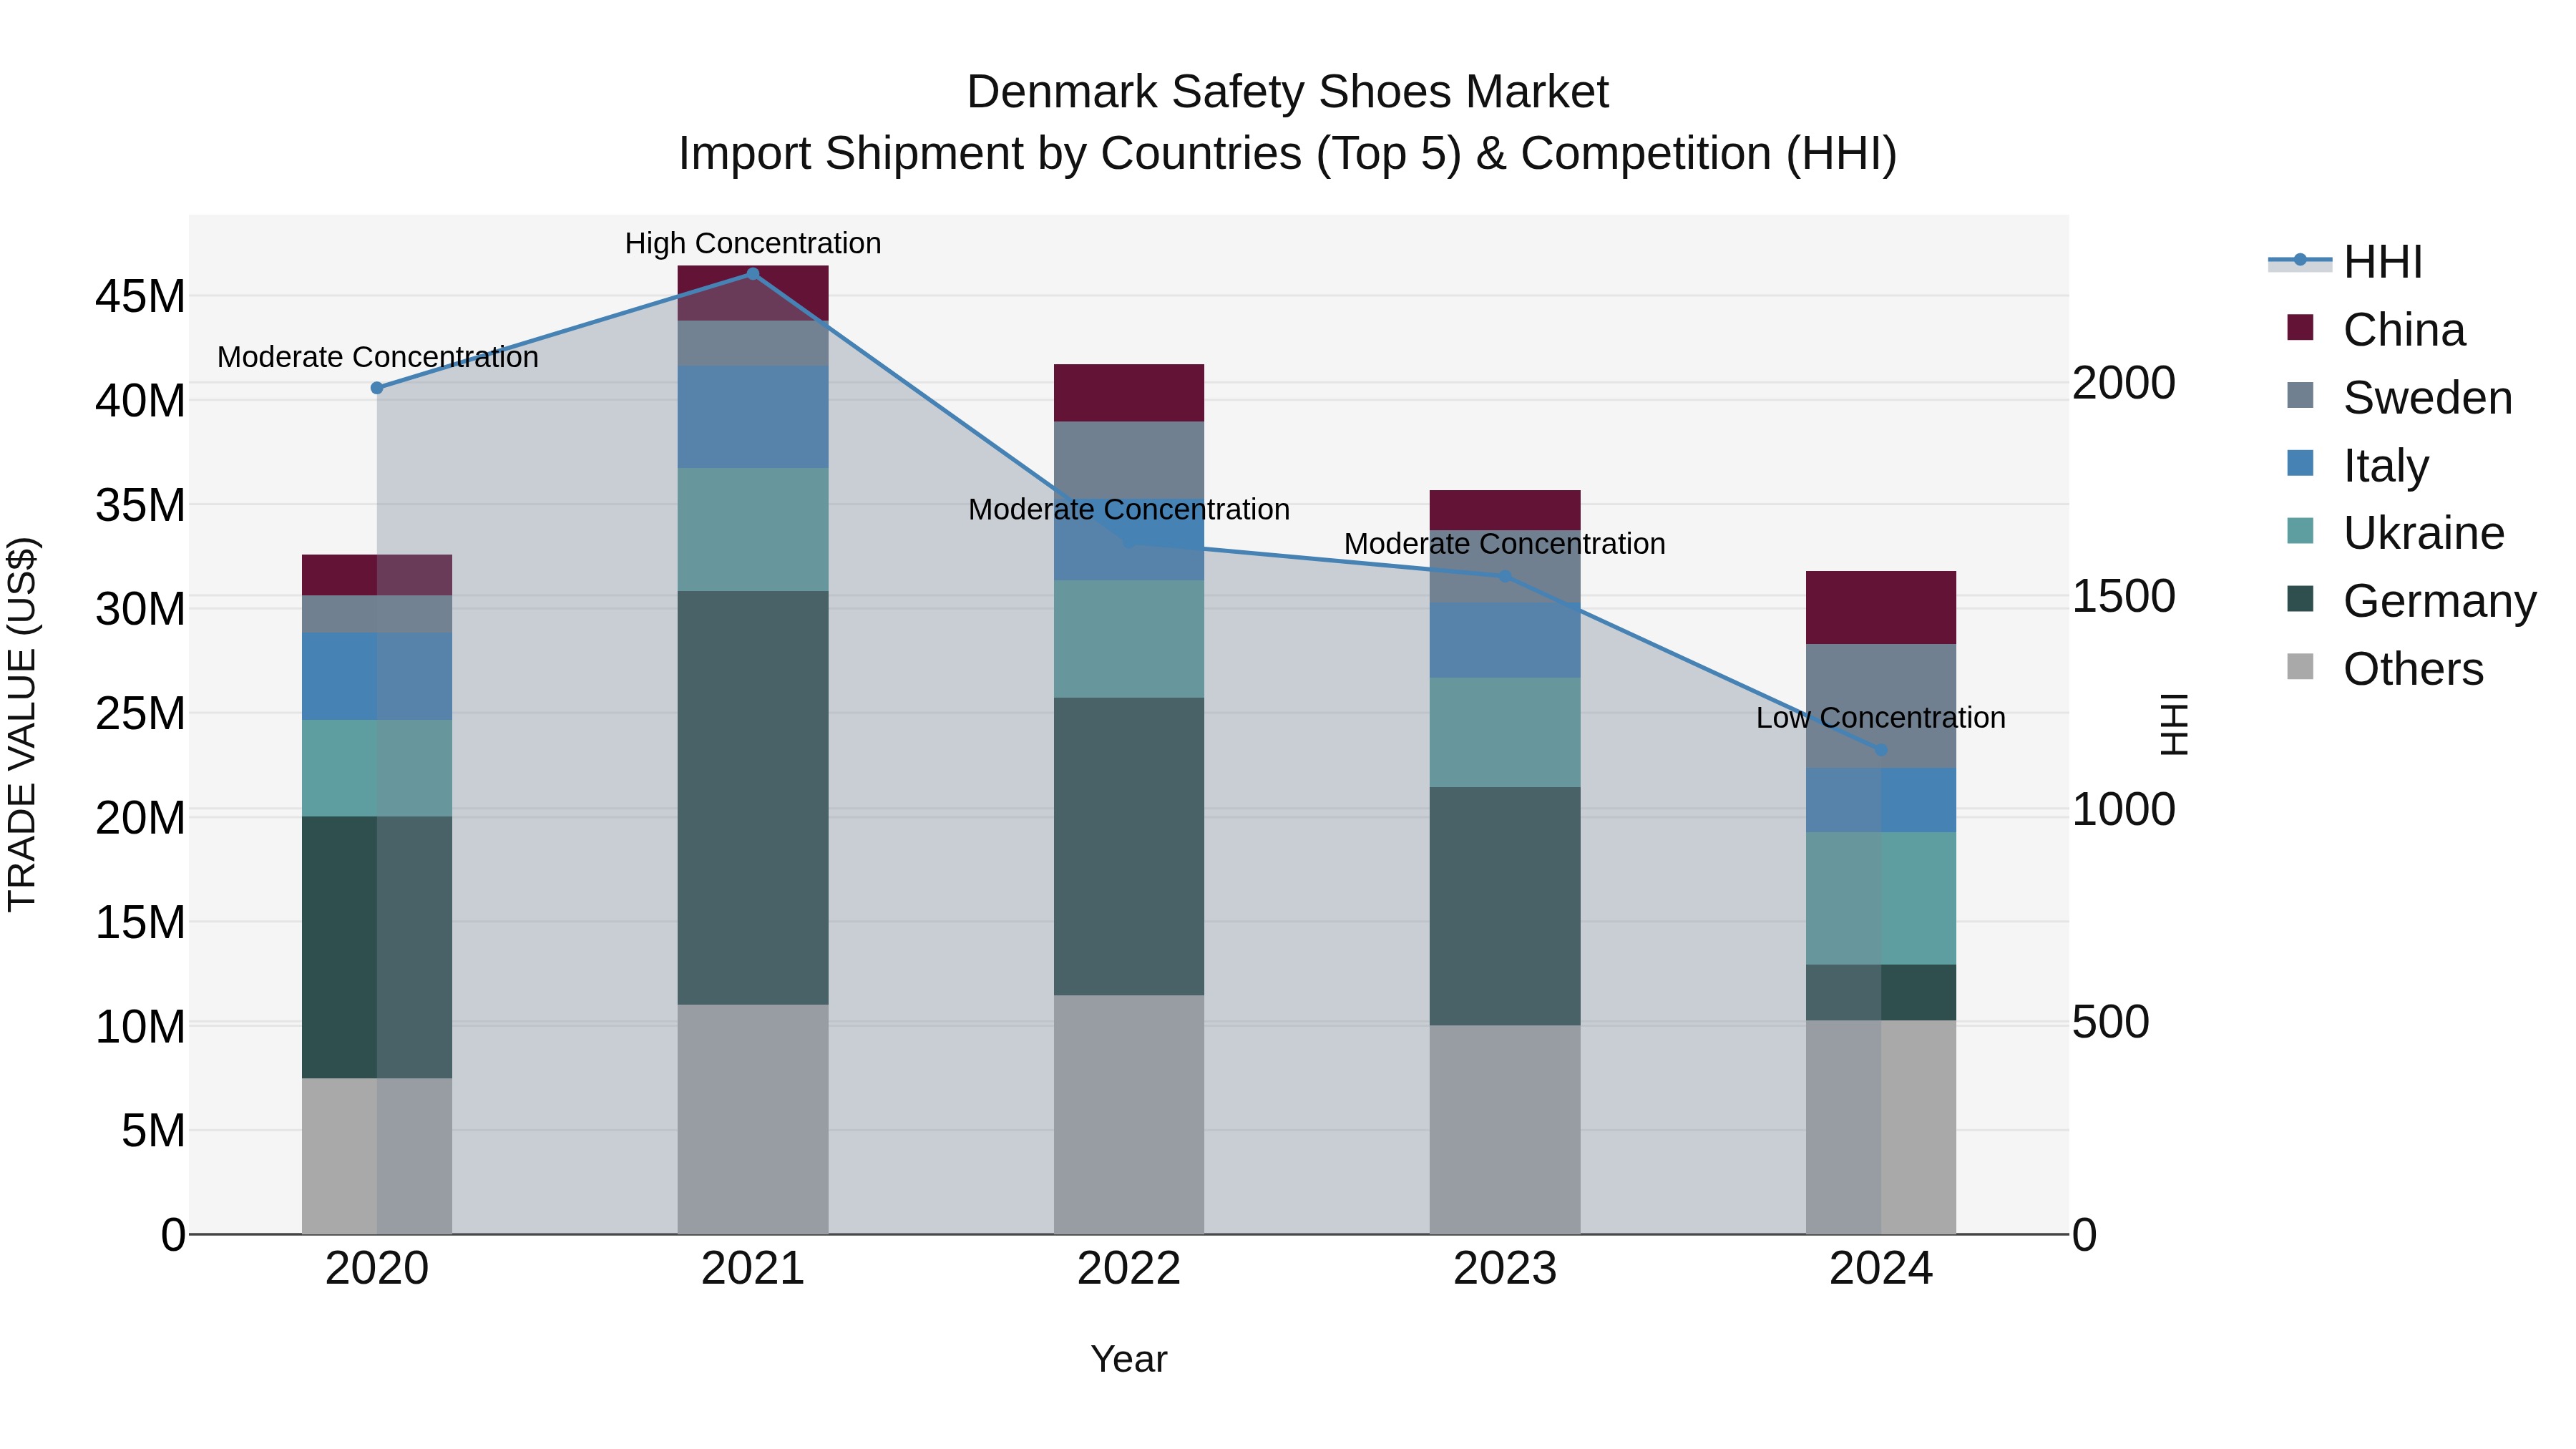Click the 2022 x-axis label
Viewport: 2576px width, 1449px height.
coord(1129,1269)
